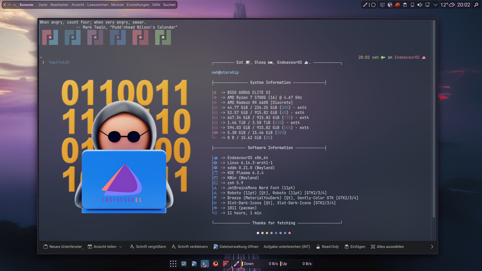The height and width of the screenshot is (271, 482).
Task: Click Neues Unterfenster toolbar button
Action: [63, 247]
